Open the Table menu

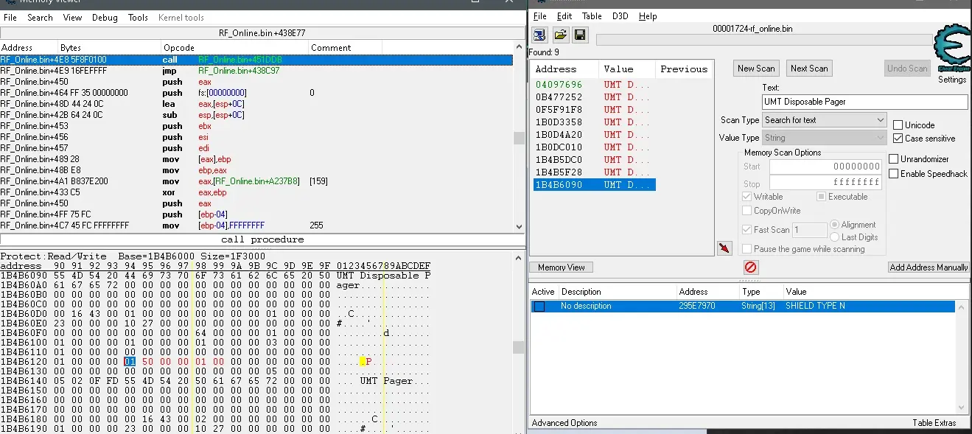pyautogui.click(x=592, y=16)
